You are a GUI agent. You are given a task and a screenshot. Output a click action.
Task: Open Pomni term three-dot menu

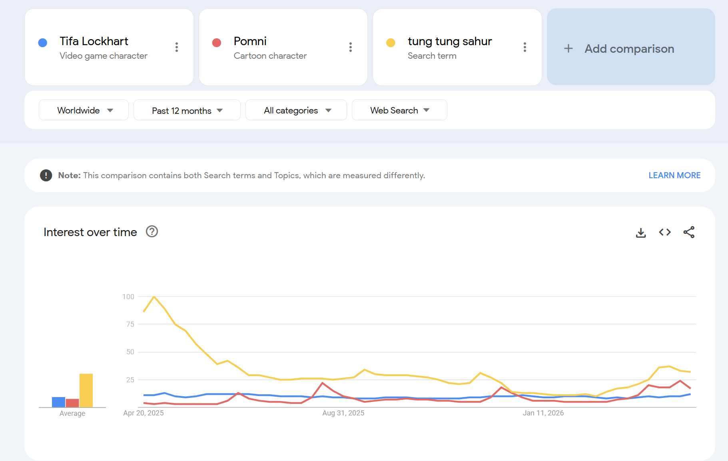[x=351, y=47]
